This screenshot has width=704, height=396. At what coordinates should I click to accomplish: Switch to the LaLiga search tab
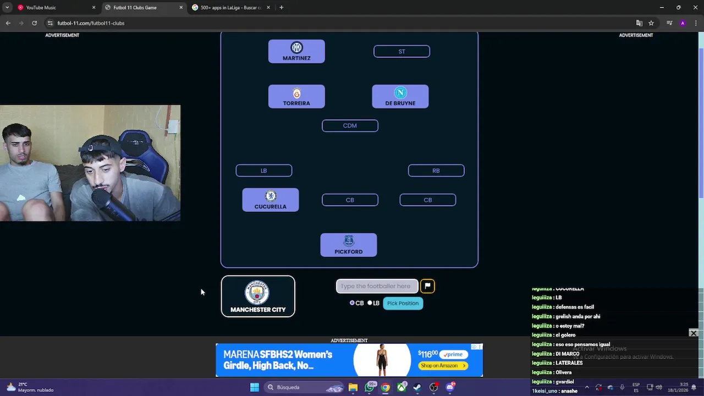pyautogui.click(x=231, y=8)
